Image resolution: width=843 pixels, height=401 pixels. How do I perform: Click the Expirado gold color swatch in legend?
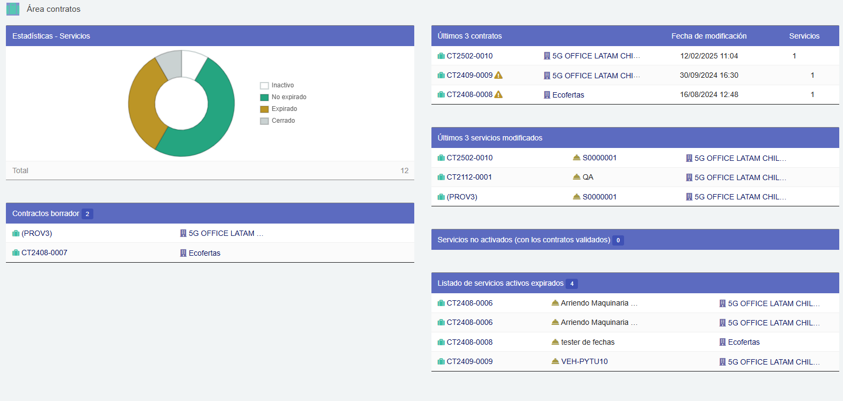[x=264, y=109]
